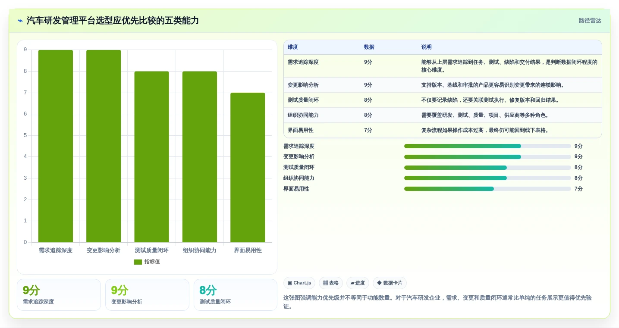Select the 数据卡片 tag chip

click(390, 283)
